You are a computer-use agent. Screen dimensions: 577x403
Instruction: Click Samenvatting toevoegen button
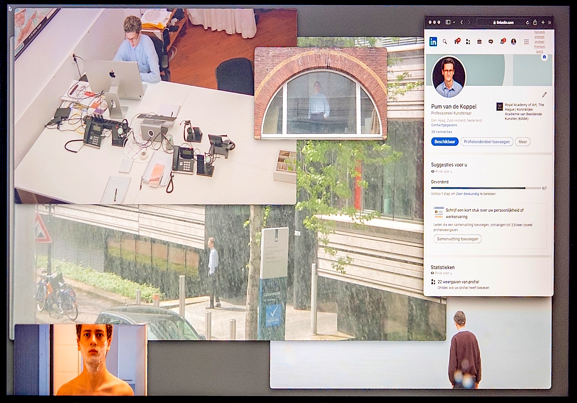457,239
